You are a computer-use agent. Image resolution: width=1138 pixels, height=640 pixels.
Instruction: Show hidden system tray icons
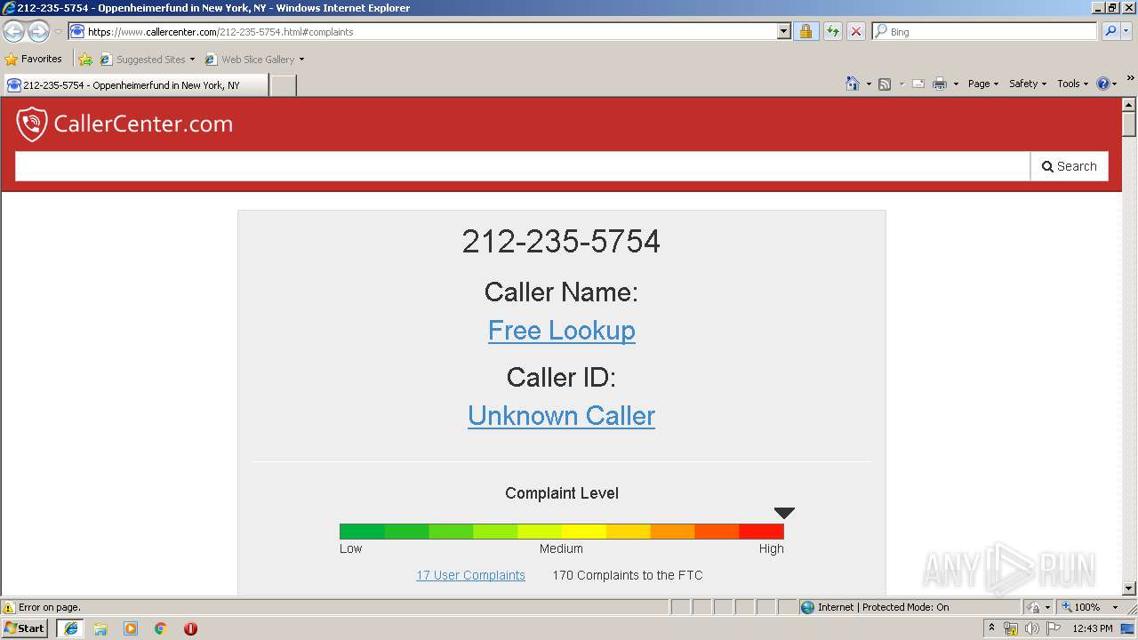[x=991, y=628]
